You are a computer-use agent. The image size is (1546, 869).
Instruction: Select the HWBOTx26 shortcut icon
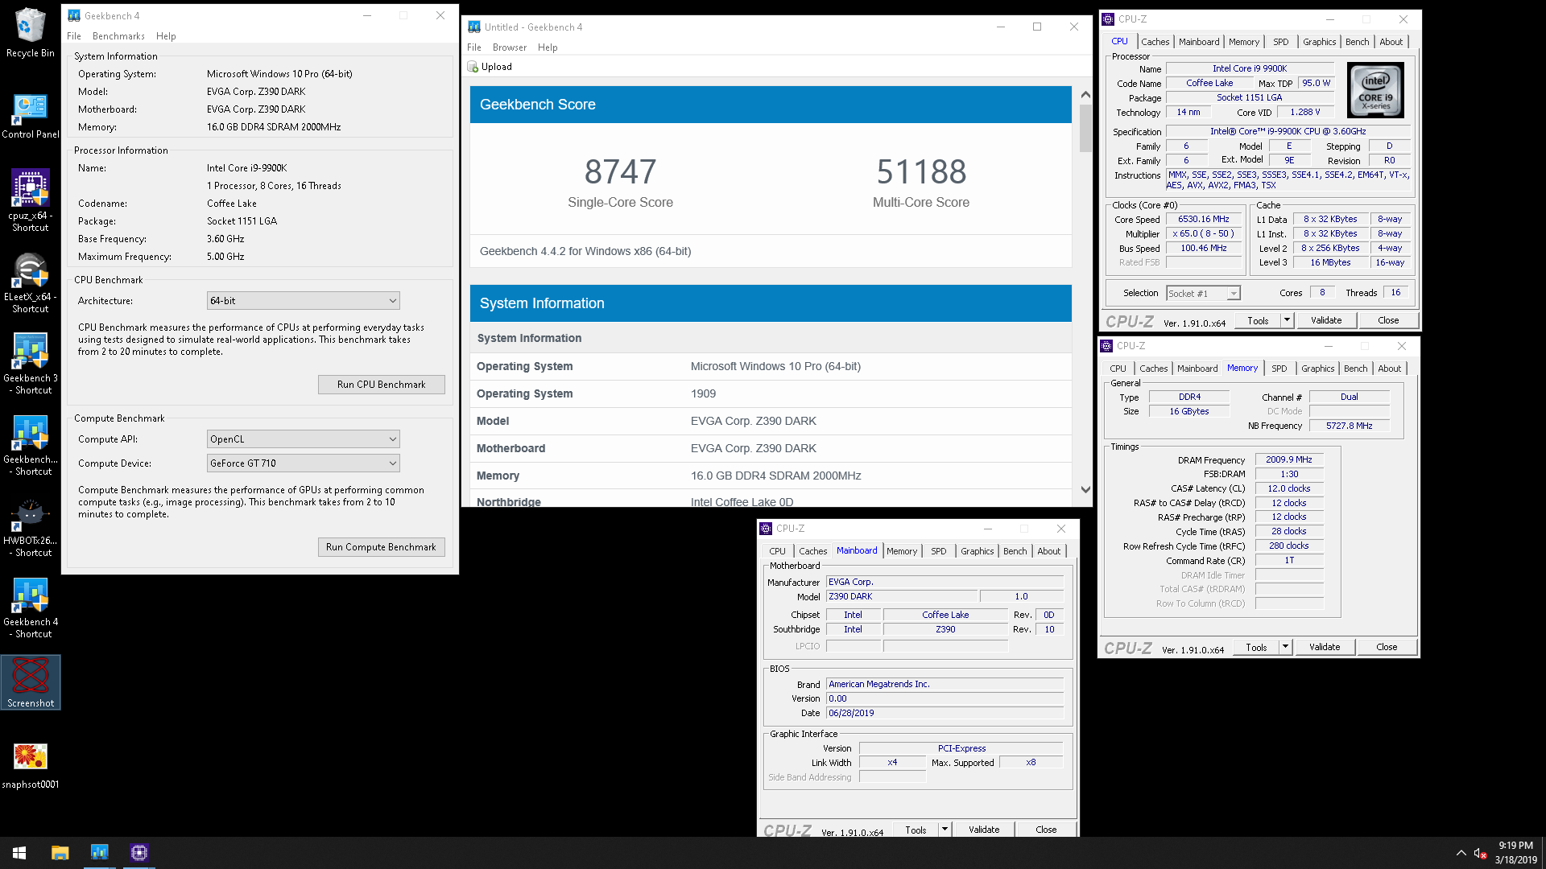coord(30,526)
